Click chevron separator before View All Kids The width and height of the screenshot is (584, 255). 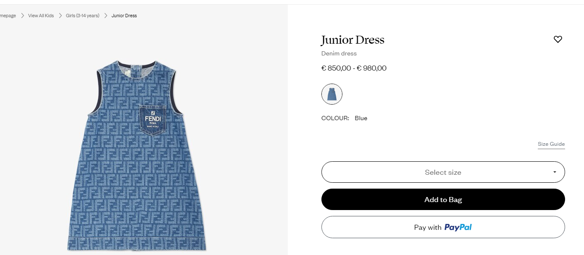click(23, 16)
